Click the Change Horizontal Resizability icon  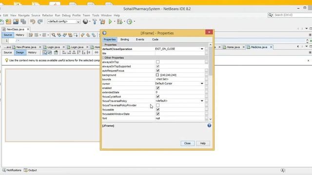97,52
